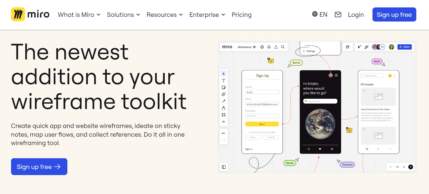
Task: Click the notification bell on board toolbar
Action: click(269, 47)
